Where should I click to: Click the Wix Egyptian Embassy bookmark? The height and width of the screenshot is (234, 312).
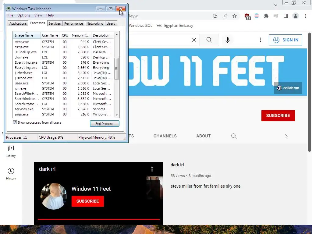(175, 26)
